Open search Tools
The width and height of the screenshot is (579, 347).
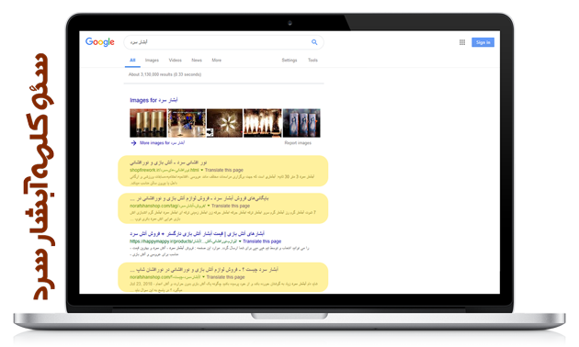coord(312,60)
